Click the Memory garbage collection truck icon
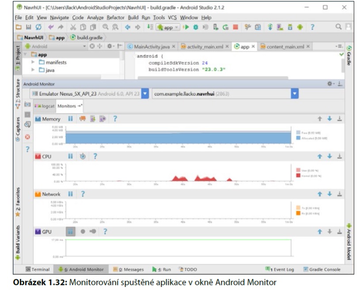357x291 pixels. pos(83,119)
